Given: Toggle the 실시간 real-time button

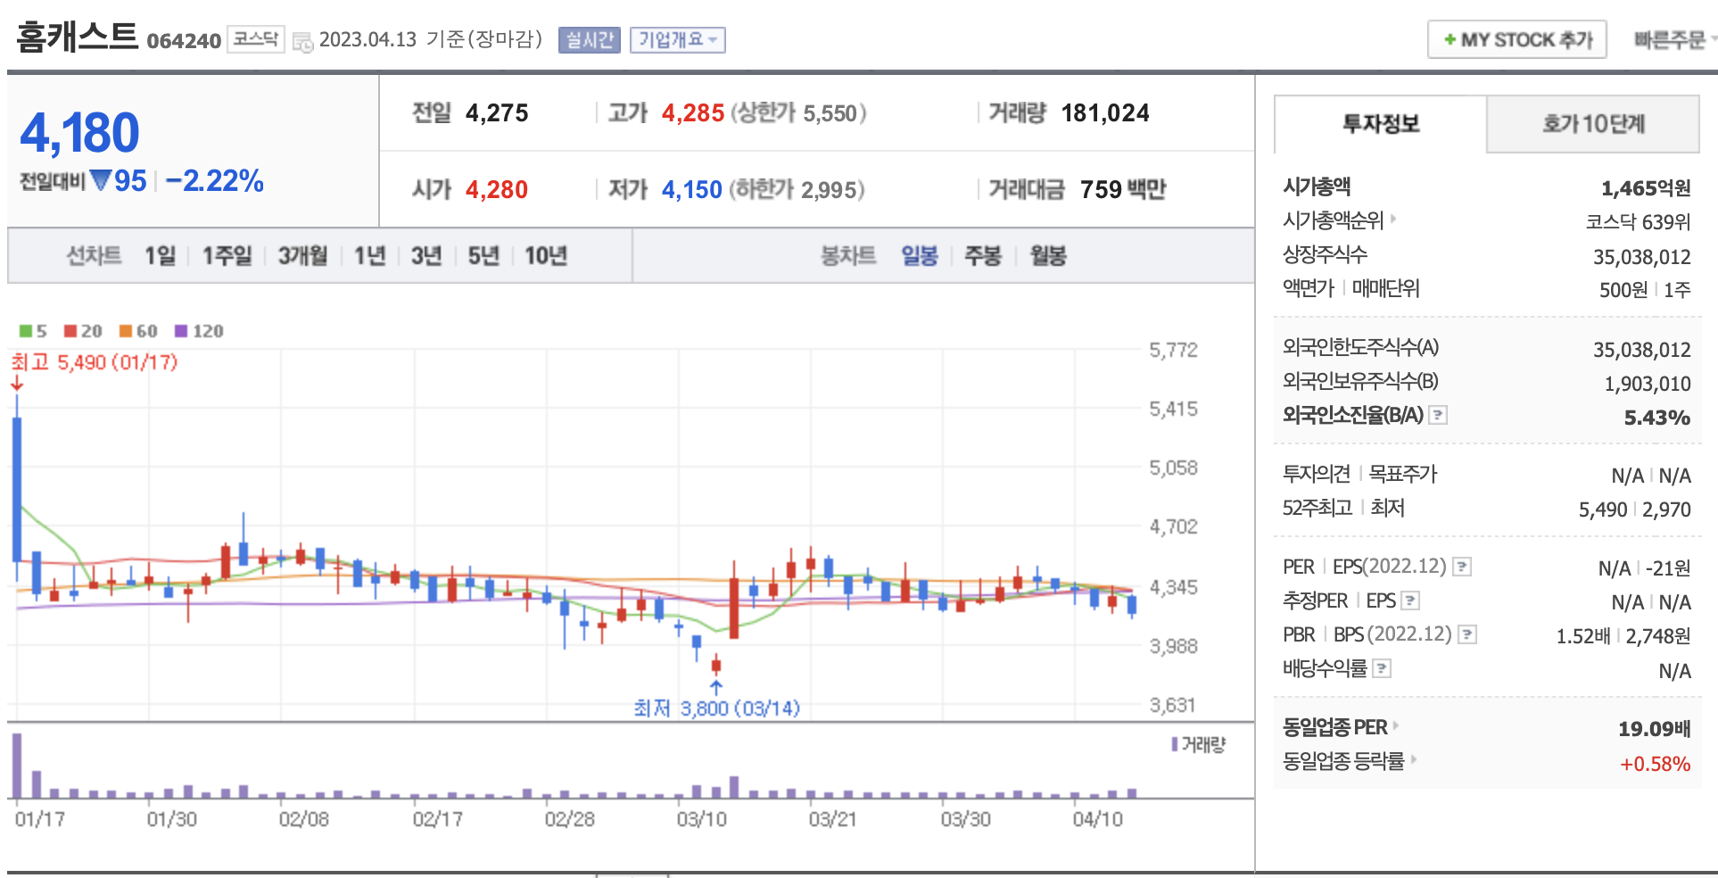Looking at the screenshot, I should pos(589,40).
